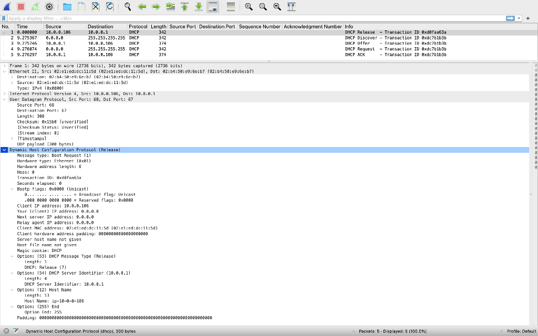Select the DHCP ACK packet row
The height and width of the screenshot is (336, 538).
pos(158,54)
